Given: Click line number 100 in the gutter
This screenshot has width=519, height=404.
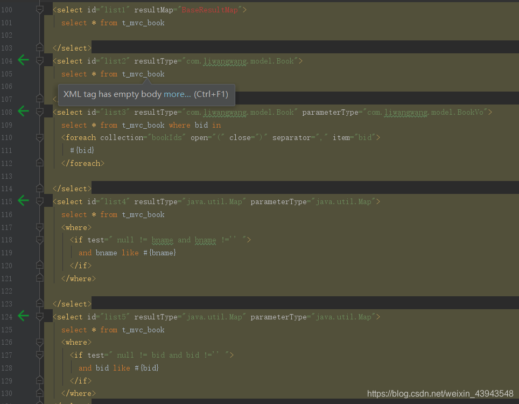Looking at the screenshot, I should tap(6, 10).
